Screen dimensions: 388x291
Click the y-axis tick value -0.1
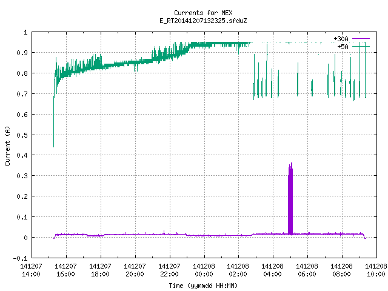click(20, 258)
